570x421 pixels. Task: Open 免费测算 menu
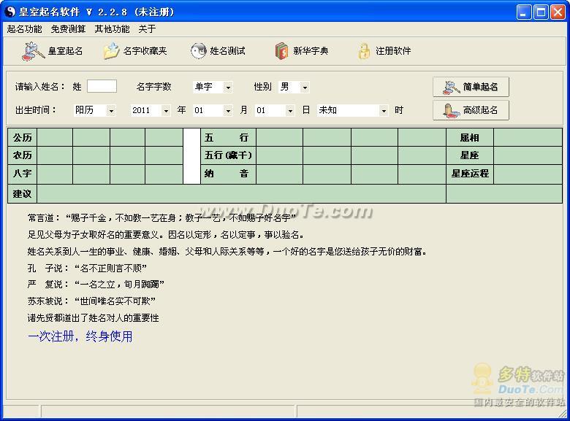[x=69, y=29]
